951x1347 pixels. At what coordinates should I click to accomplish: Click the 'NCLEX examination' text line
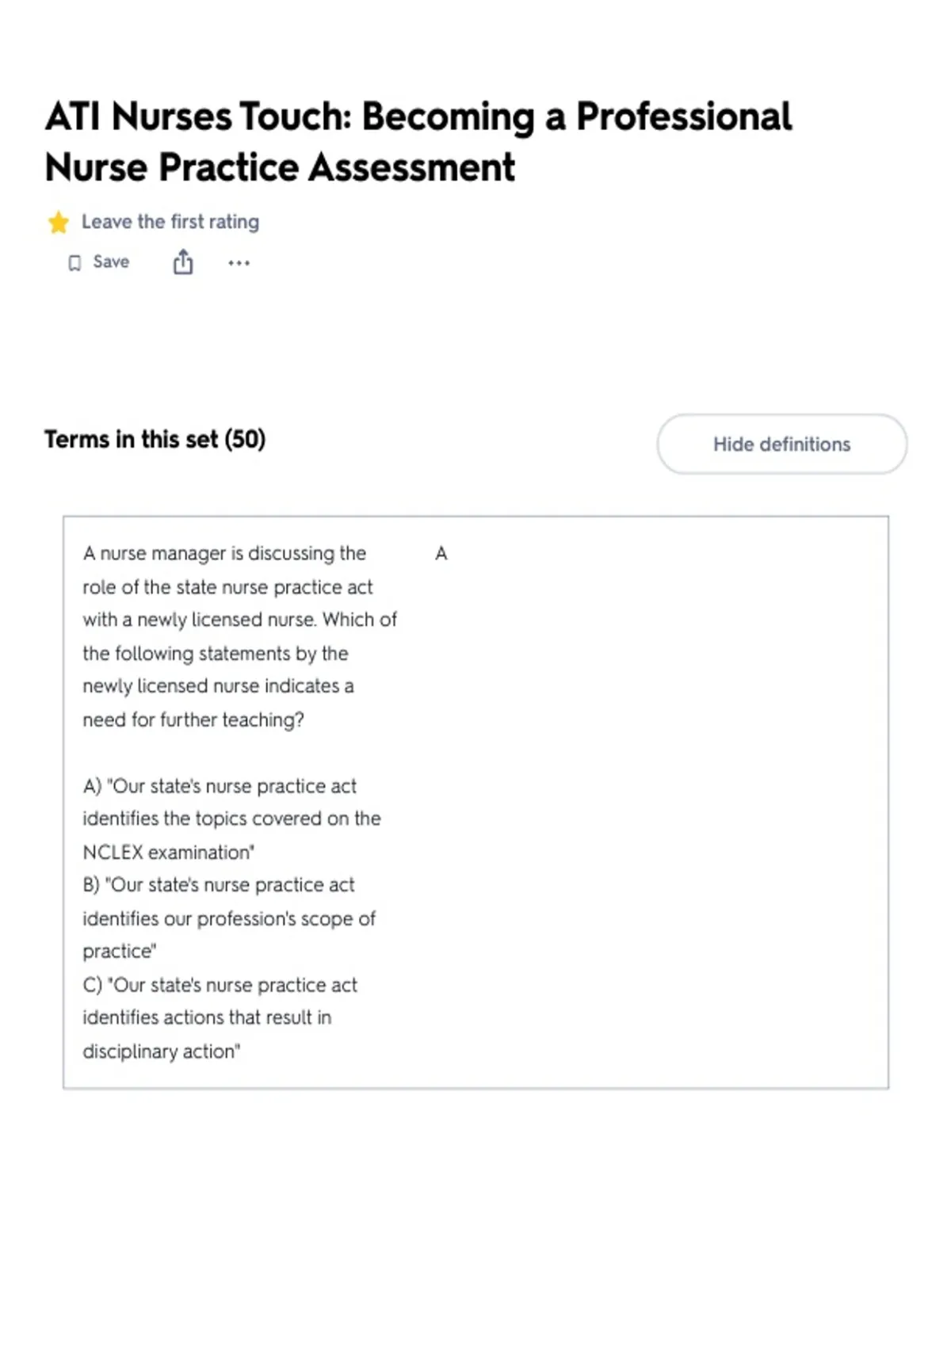pos(168,853)
